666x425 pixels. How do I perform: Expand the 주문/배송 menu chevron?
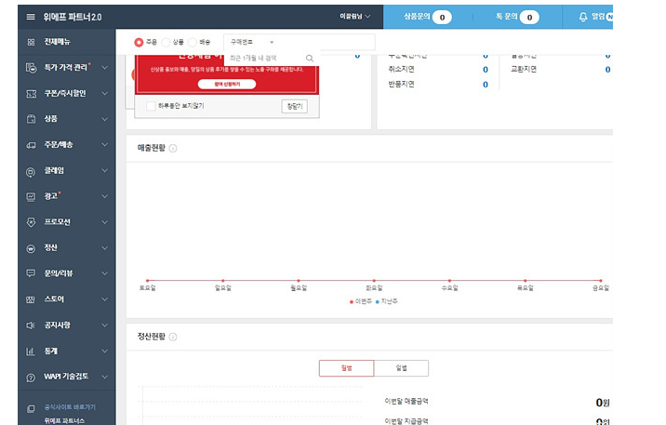click(x=105, y=145)
